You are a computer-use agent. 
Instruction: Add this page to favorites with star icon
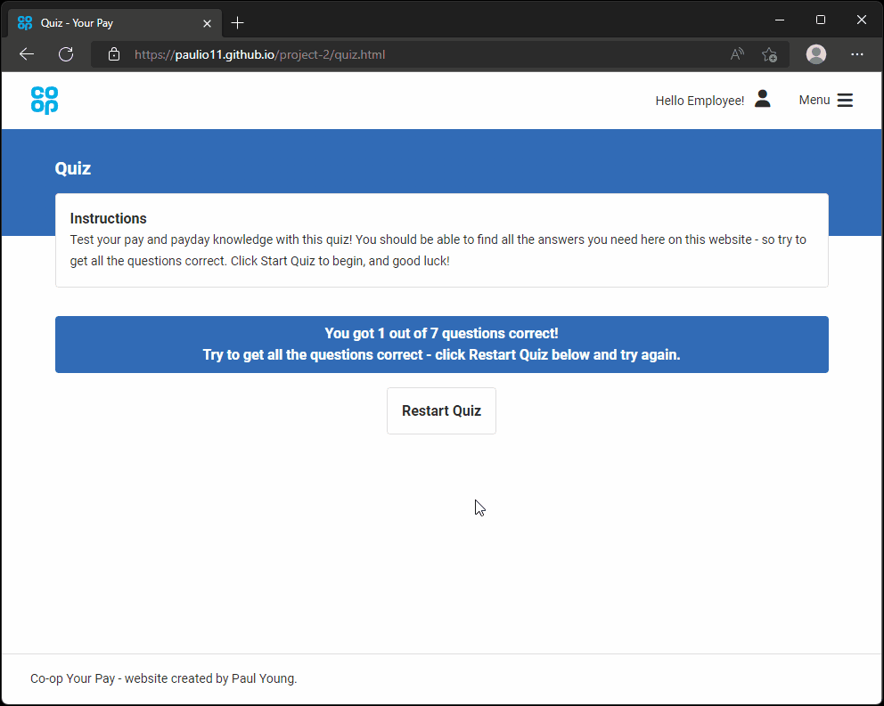[769, 54]
